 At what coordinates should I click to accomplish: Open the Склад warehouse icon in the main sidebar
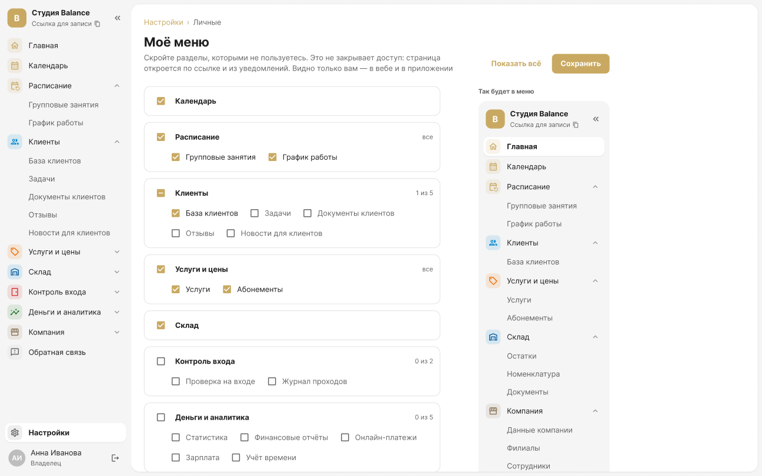coord(15,272)
